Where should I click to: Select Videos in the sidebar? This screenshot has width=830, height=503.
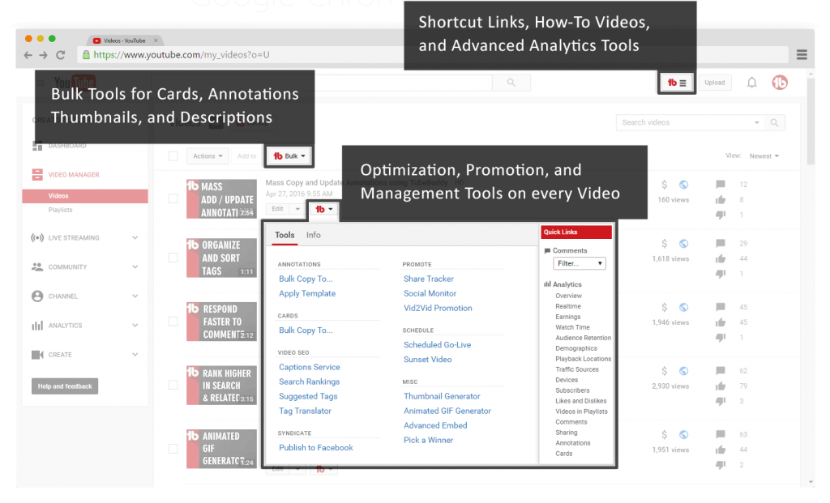pos(84,196)
